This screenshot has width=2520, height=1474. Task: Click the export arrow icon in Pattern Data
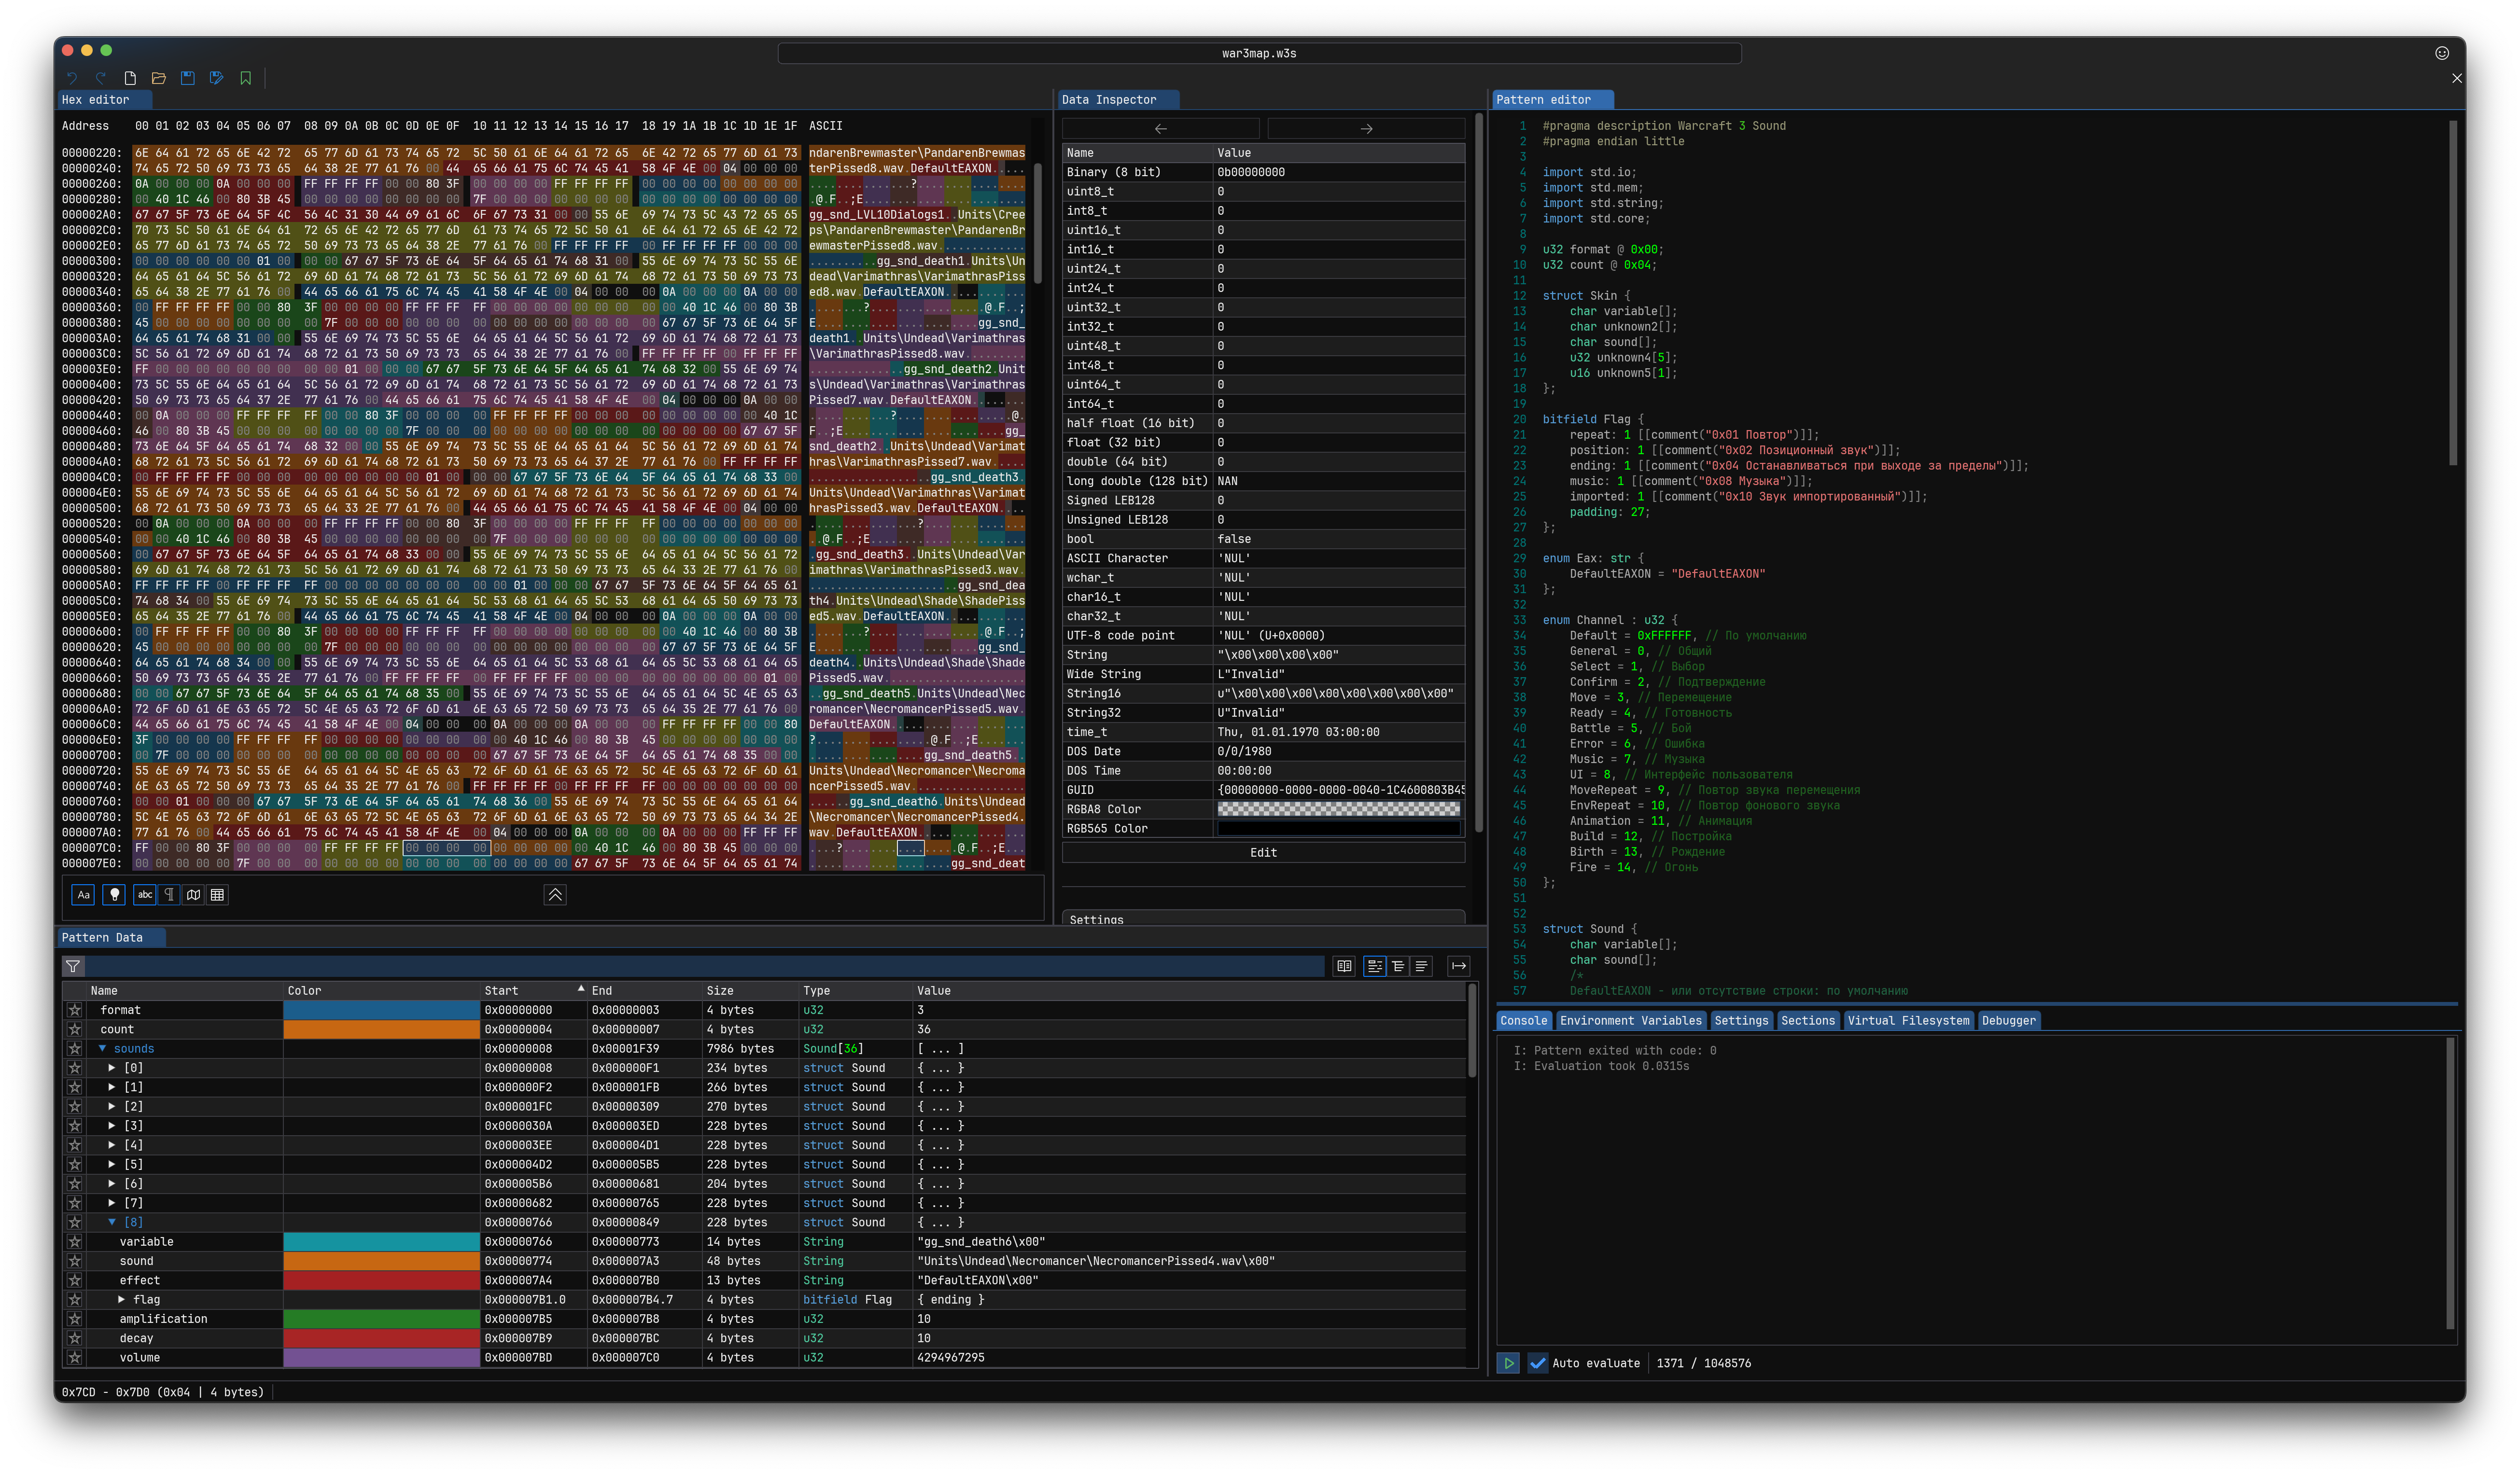pyautogui.click(x=1458, y=966)
